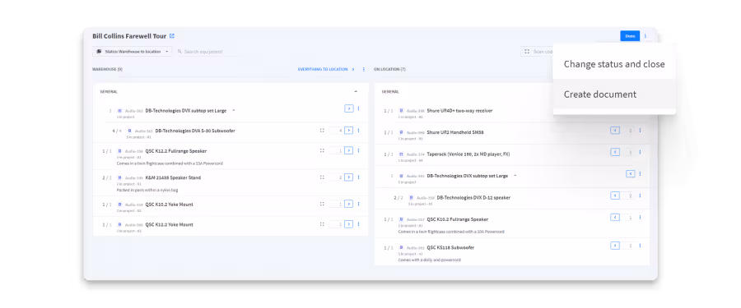Return Taperack (Venice 160) to warehouse
The image size is (741, 308).
(615, 152)
